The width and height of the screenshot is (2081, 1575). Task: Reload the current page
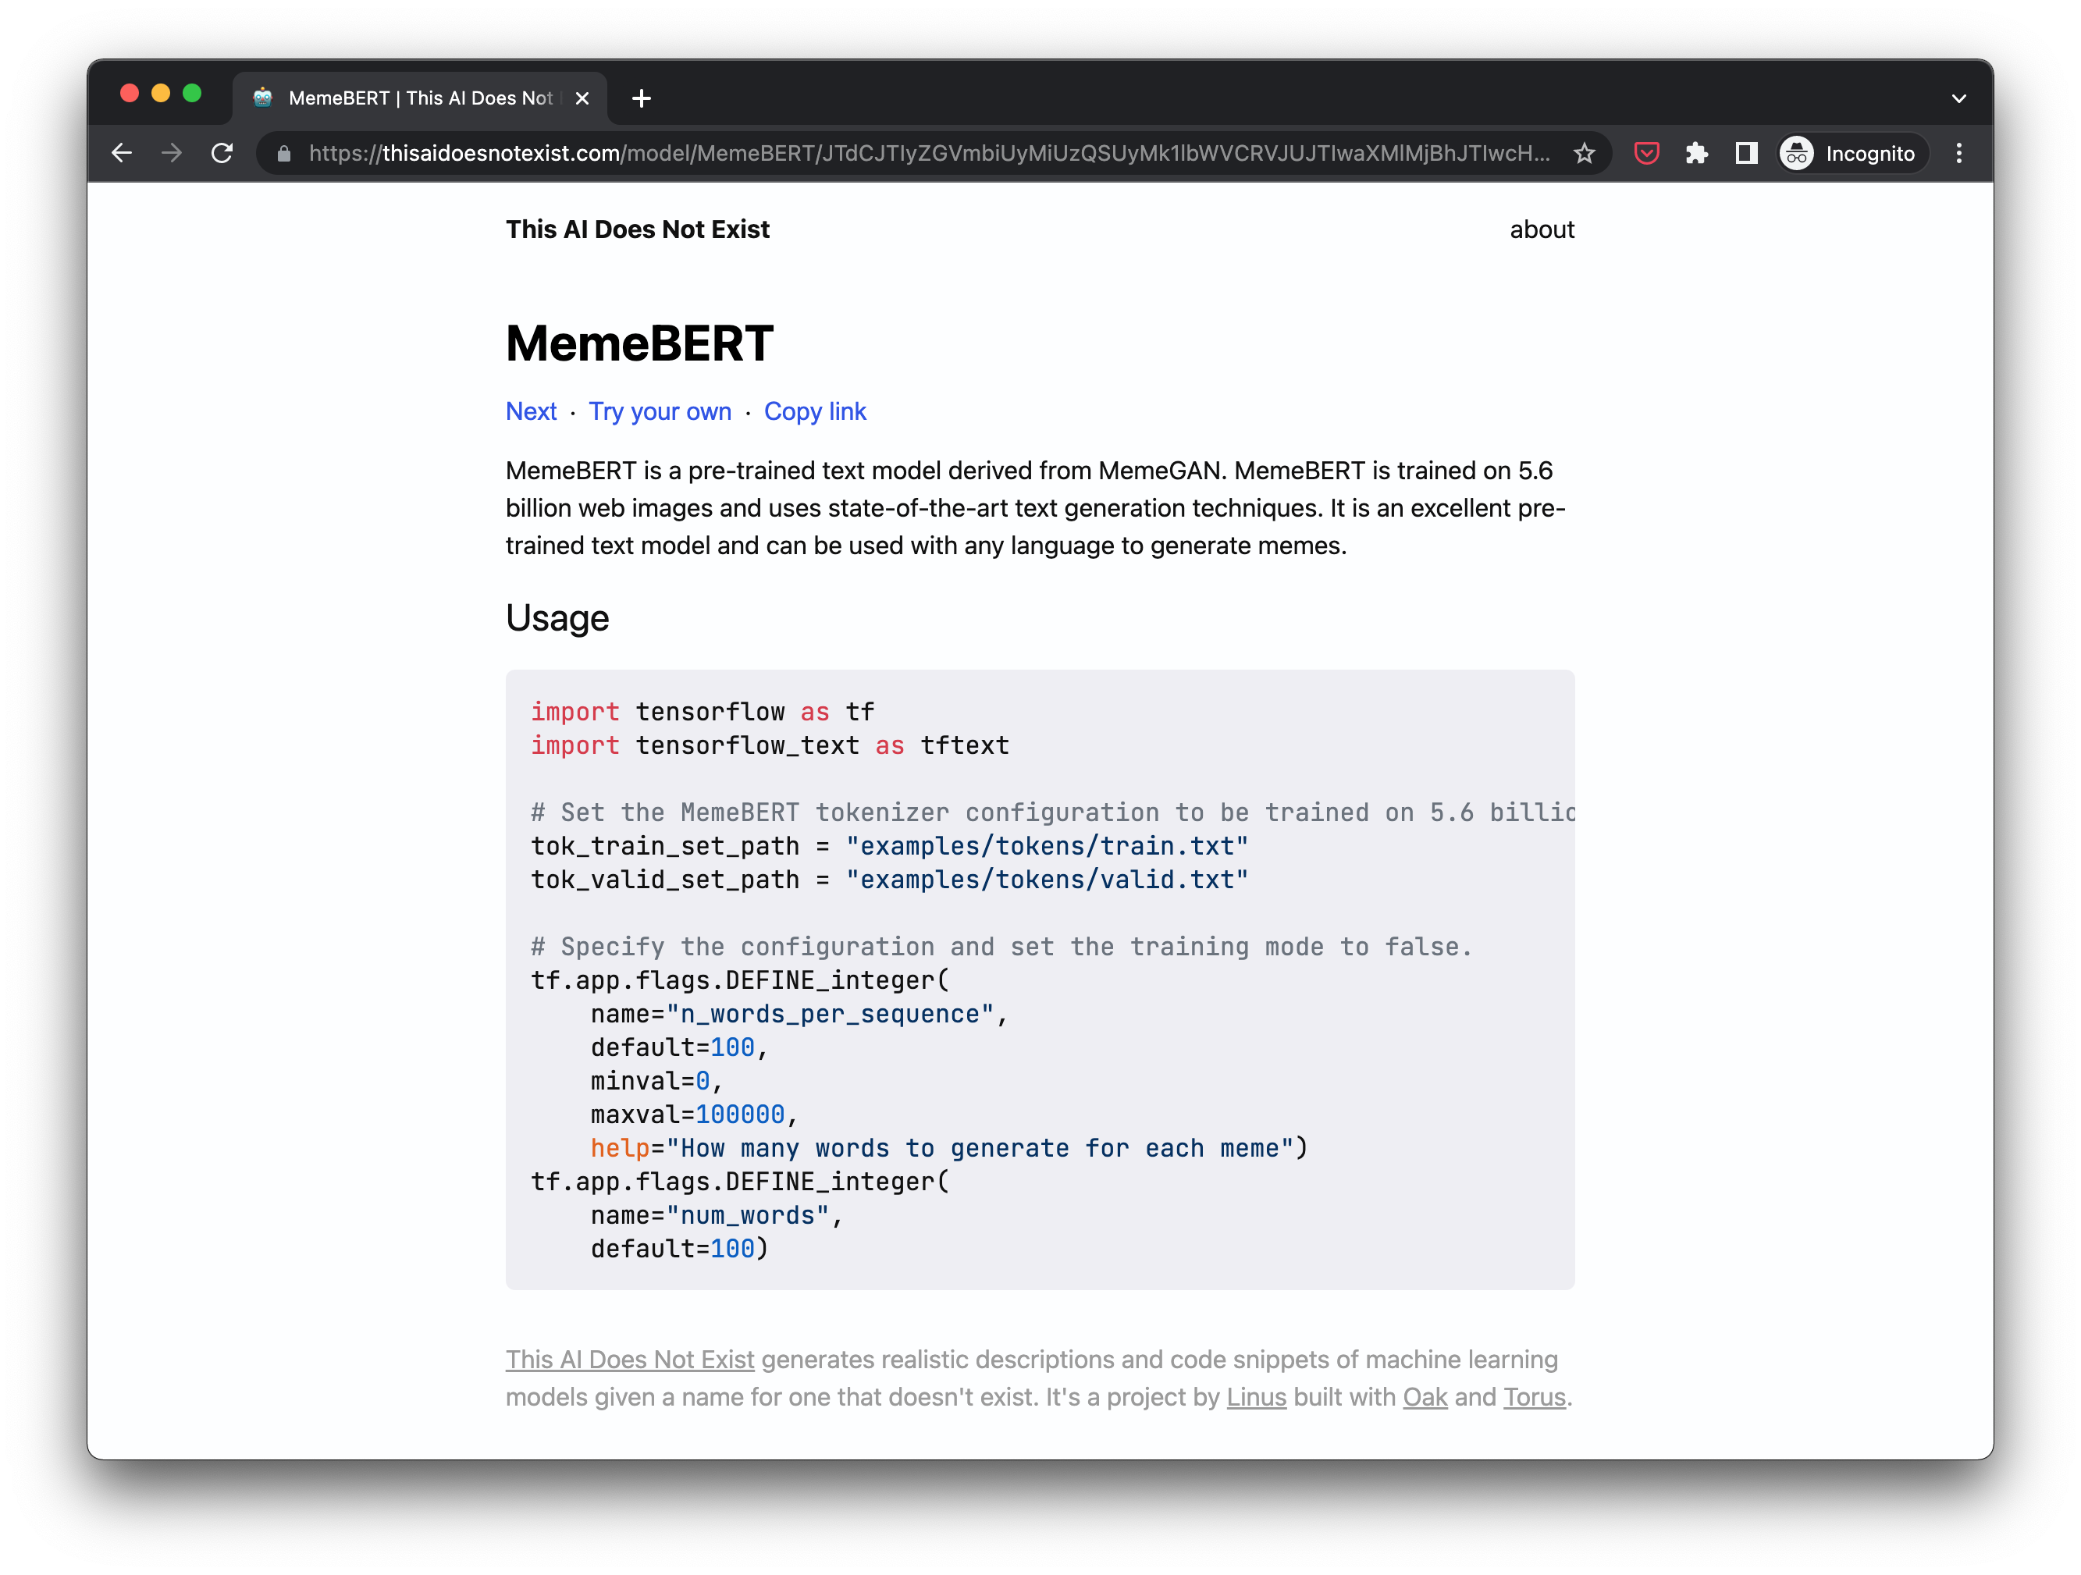pos(222,152)
